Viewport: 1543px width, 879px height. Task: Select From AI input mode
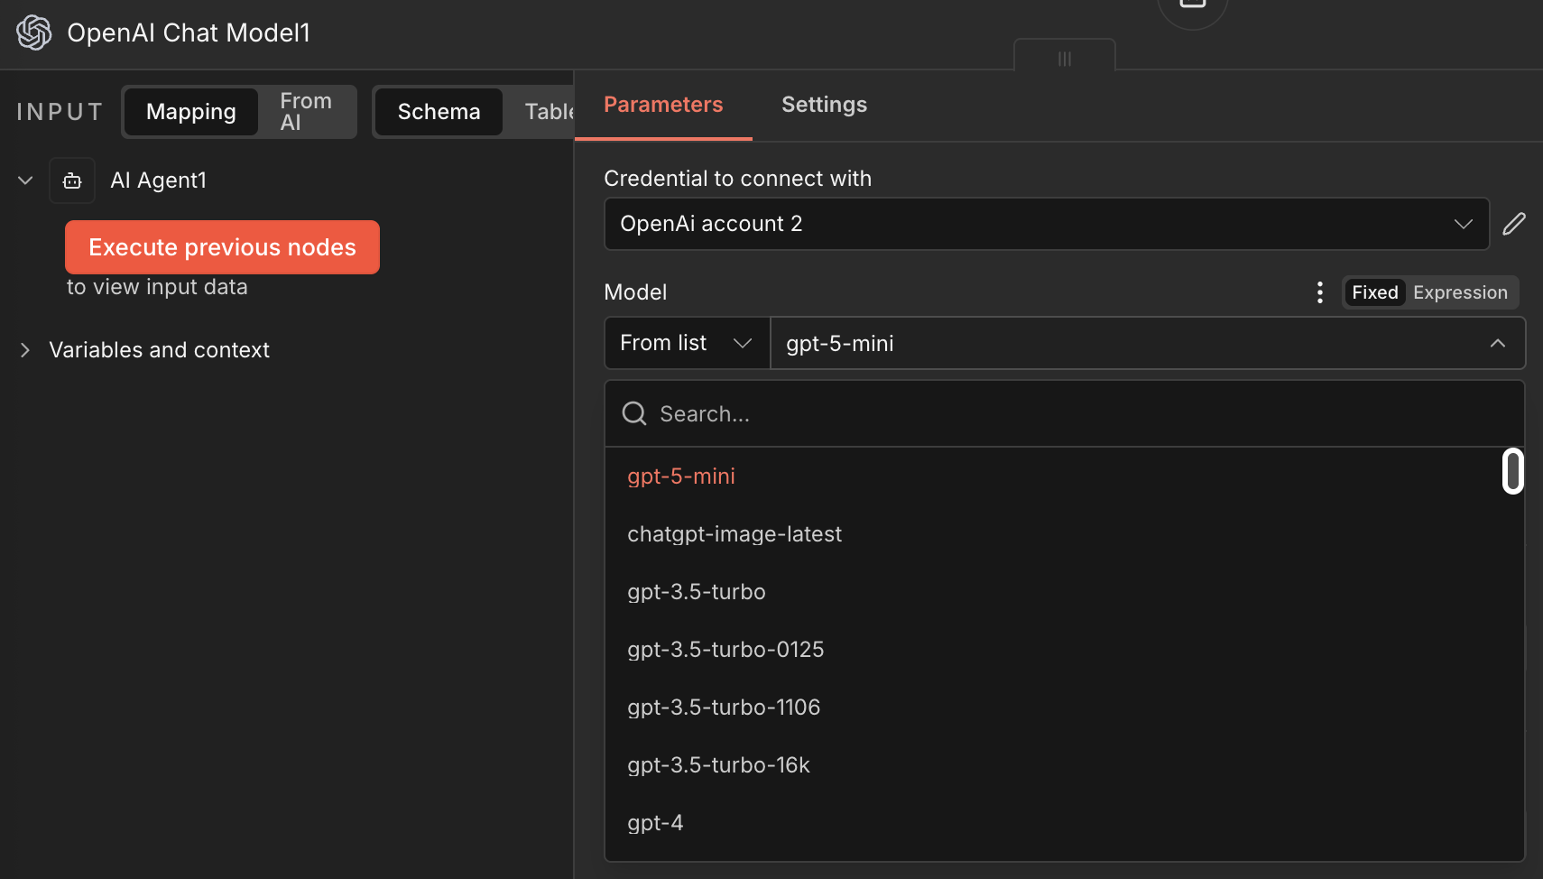click(x=306, y=112)
